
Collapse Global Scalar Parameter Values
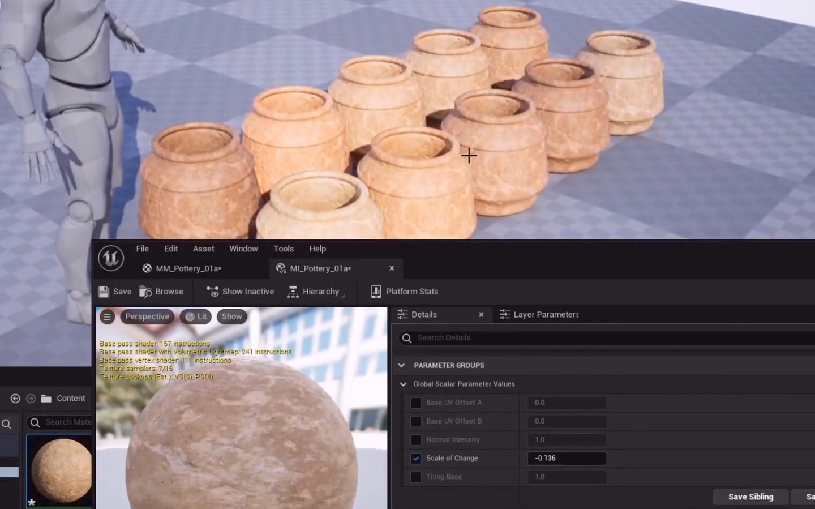404,384
